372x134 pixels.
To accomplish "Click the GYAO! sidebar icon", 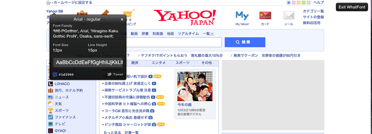I will point(50,131).
